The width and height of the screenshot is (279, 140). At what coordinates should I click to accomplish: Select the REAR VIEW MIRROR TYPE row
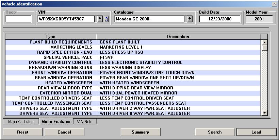133,88
